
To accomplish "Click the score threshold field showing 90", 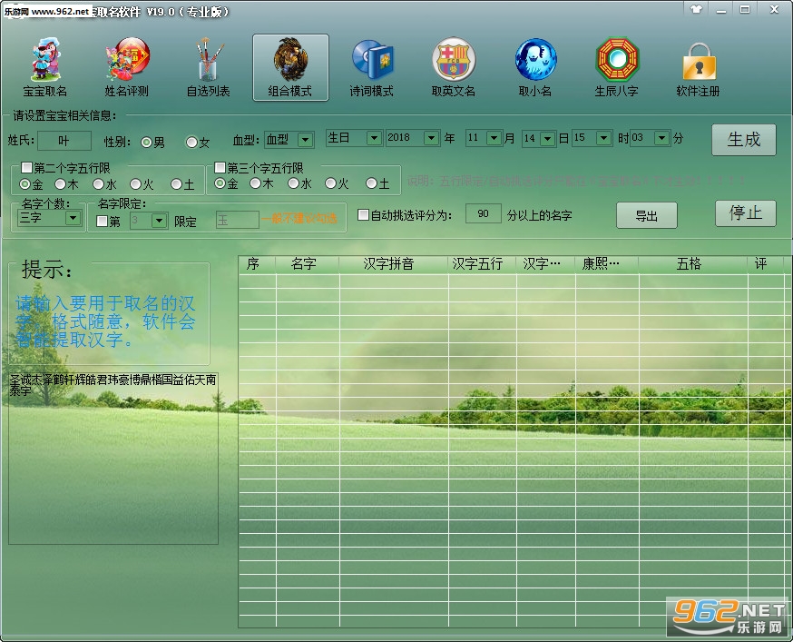I will [483, 213].
